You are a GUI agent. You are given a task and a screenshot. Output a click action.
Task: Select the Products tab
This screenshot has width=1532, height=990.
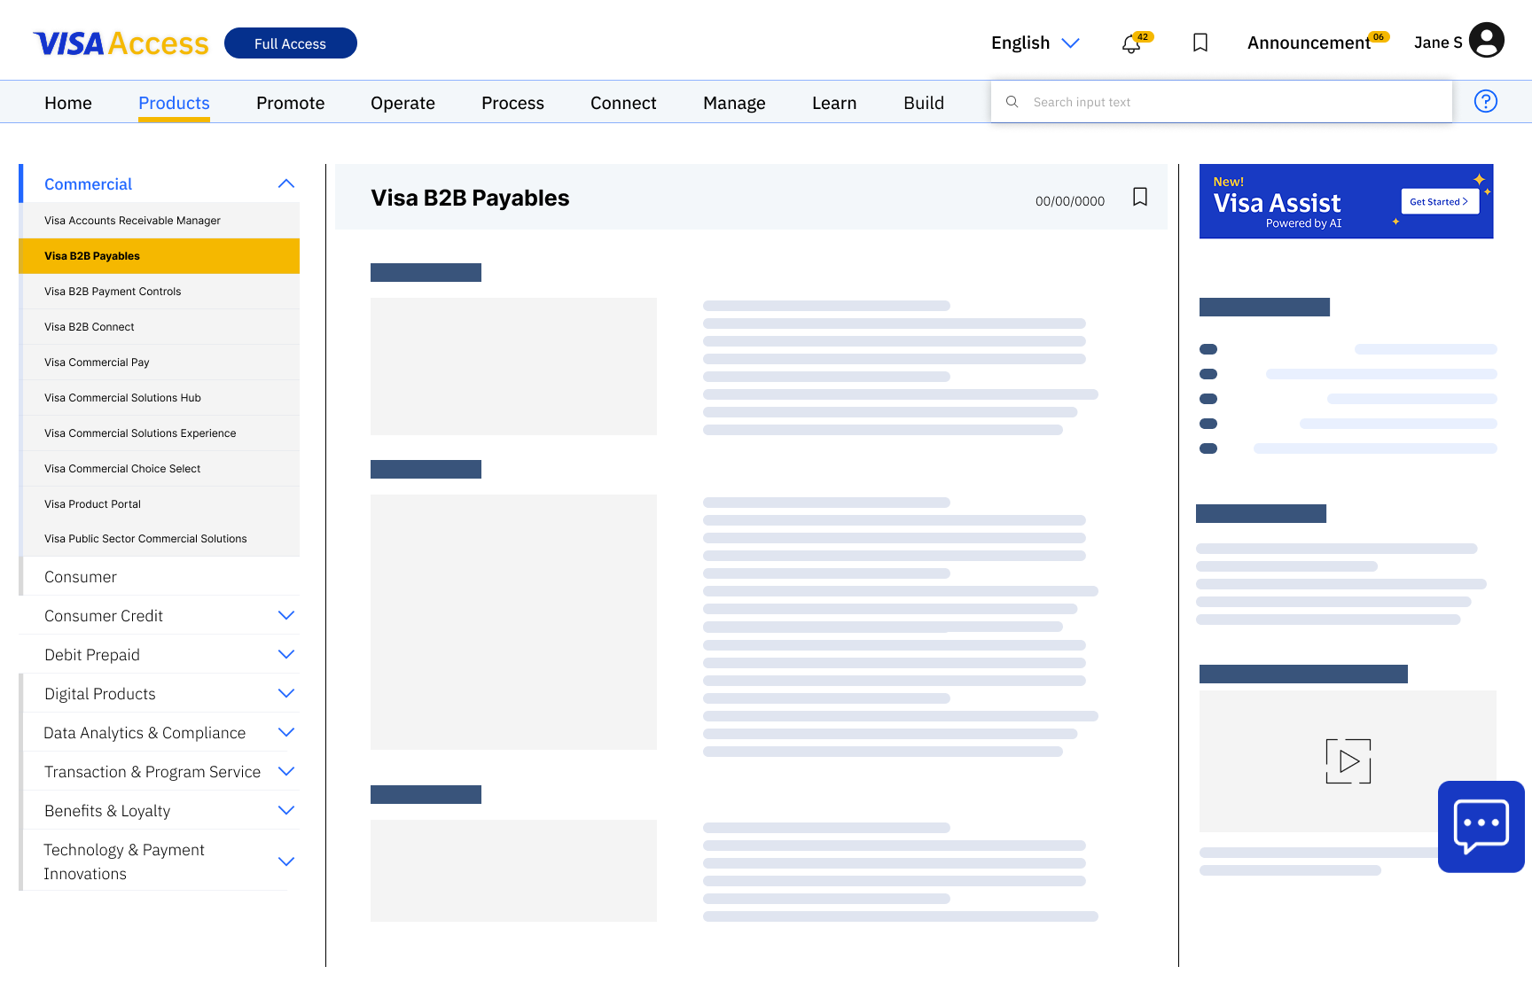coord(174,103)
